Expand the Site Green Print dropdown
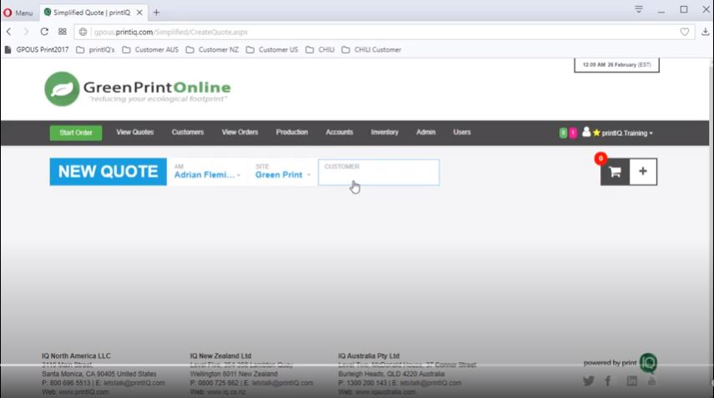The height and width of the screenshot is (398, 714). (x=283, y=172)
